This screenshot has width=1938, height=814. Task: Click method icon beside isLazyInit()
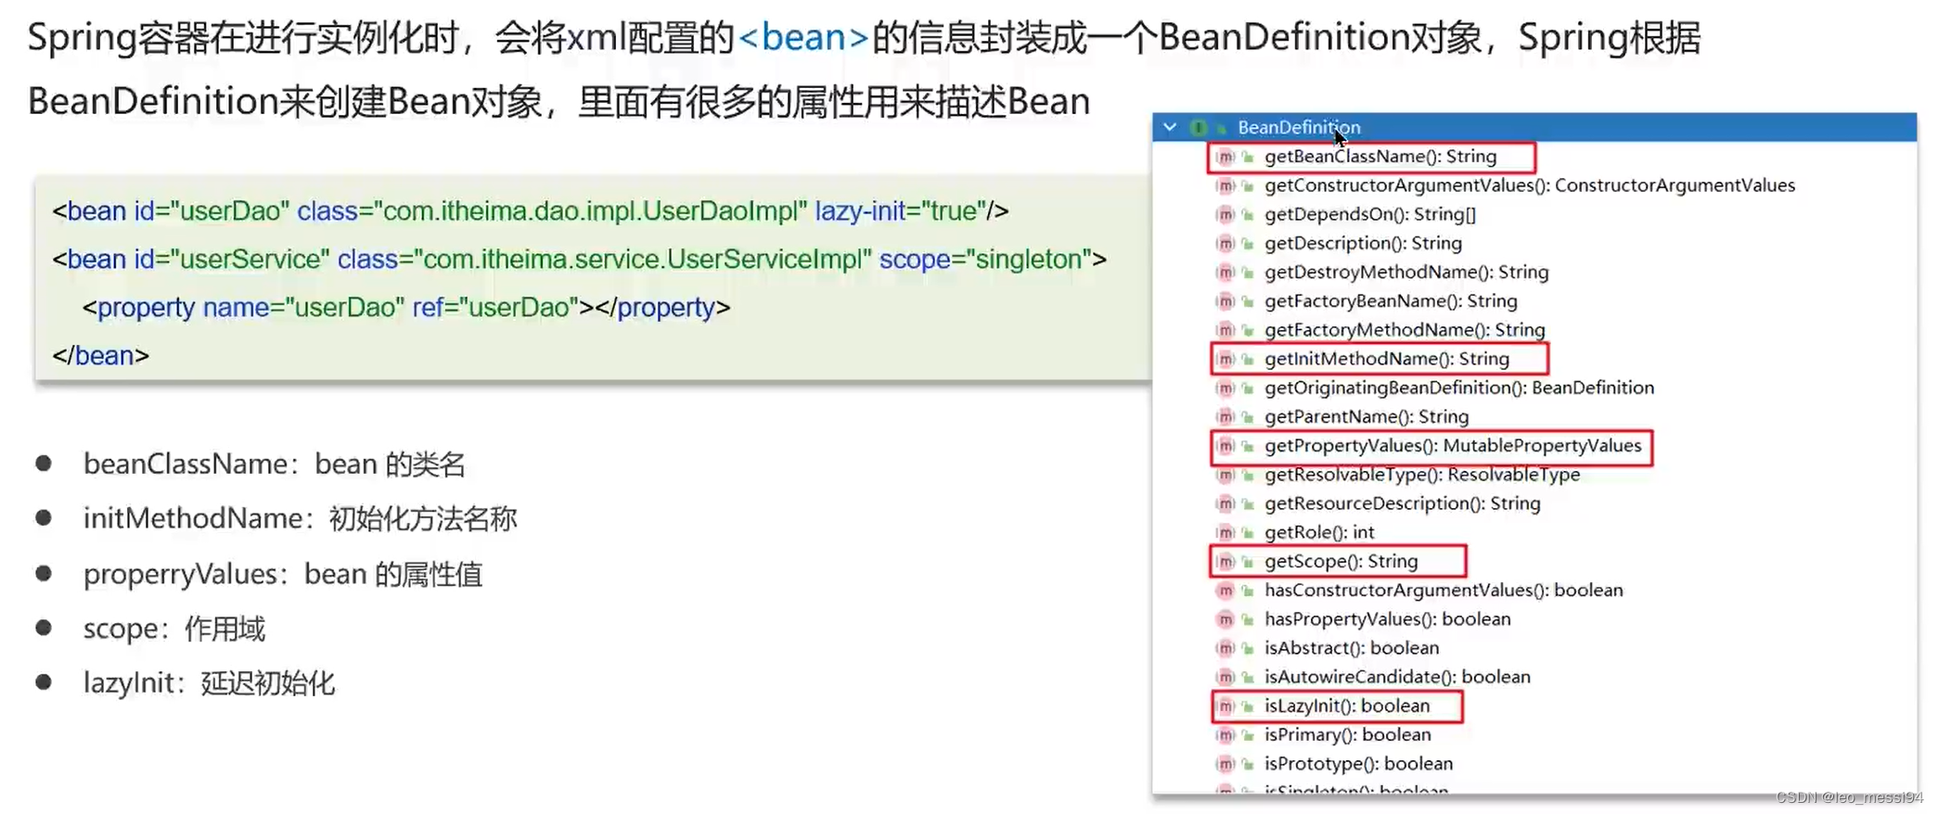(x=1226, y=706)
